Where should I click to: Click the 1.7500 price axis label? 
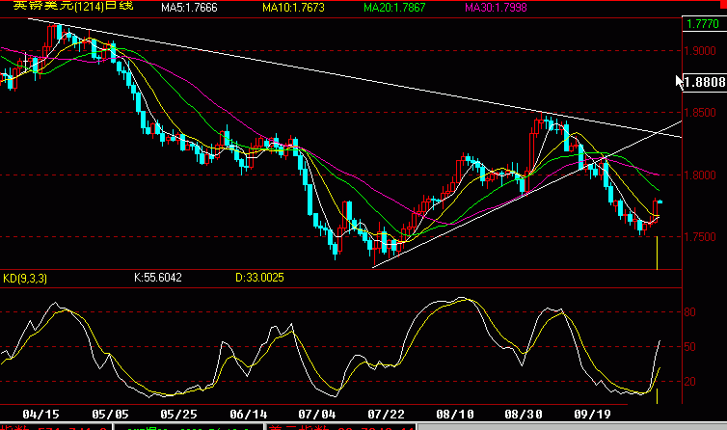point(700,237)
